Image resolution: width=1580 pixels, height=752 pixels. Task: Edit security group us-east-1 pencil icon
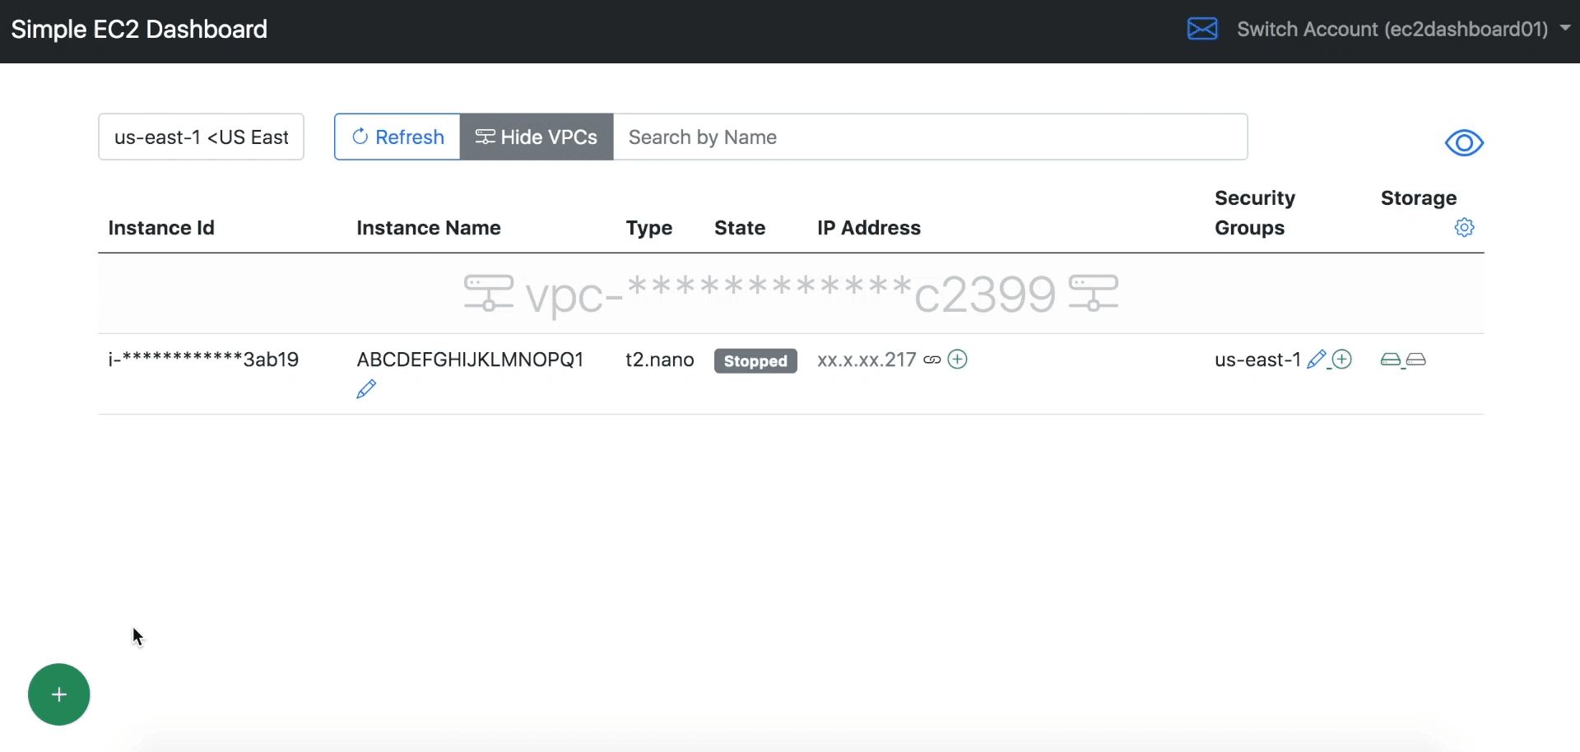click(1317, 360)
